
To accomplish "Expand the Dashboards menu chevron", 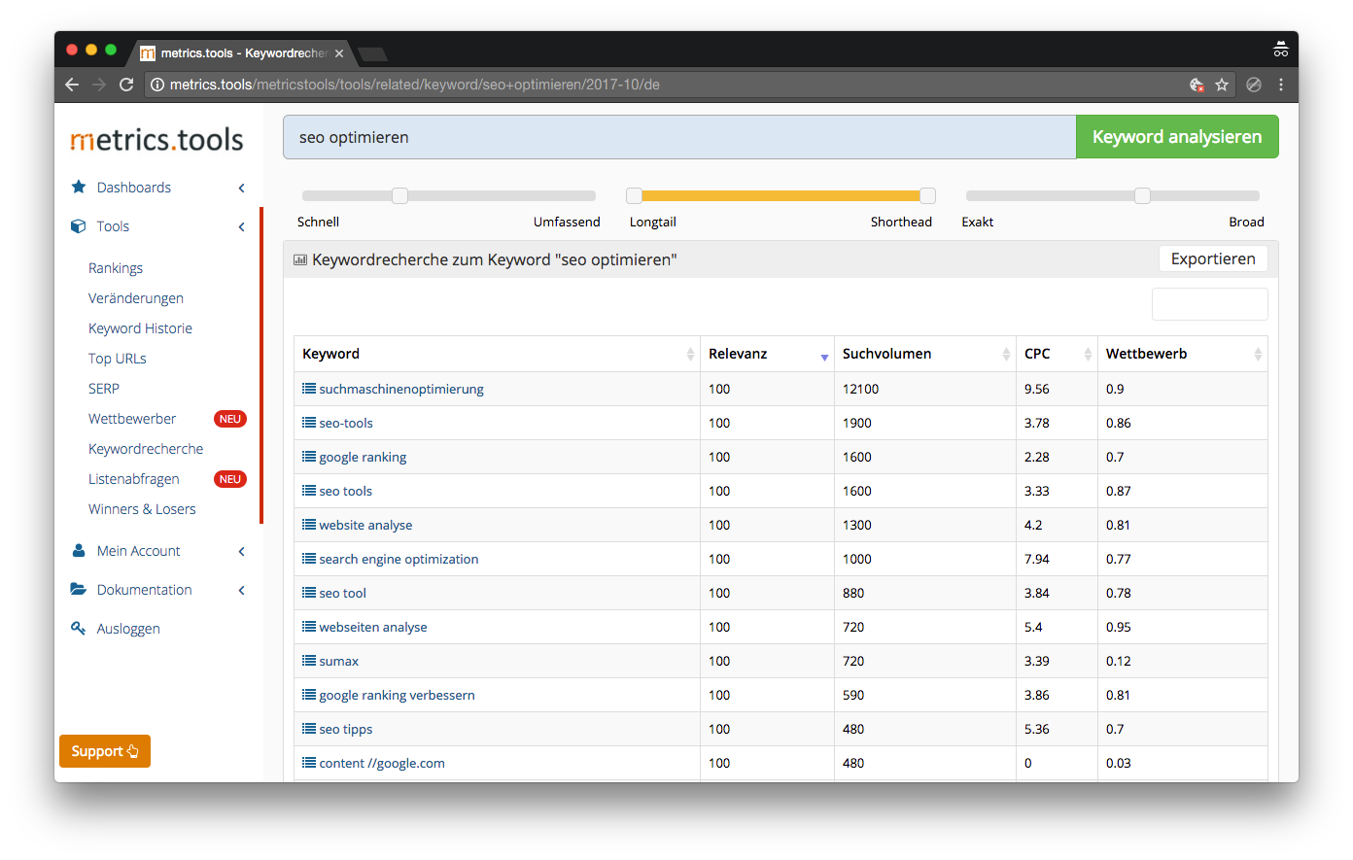I will point(241,188).
